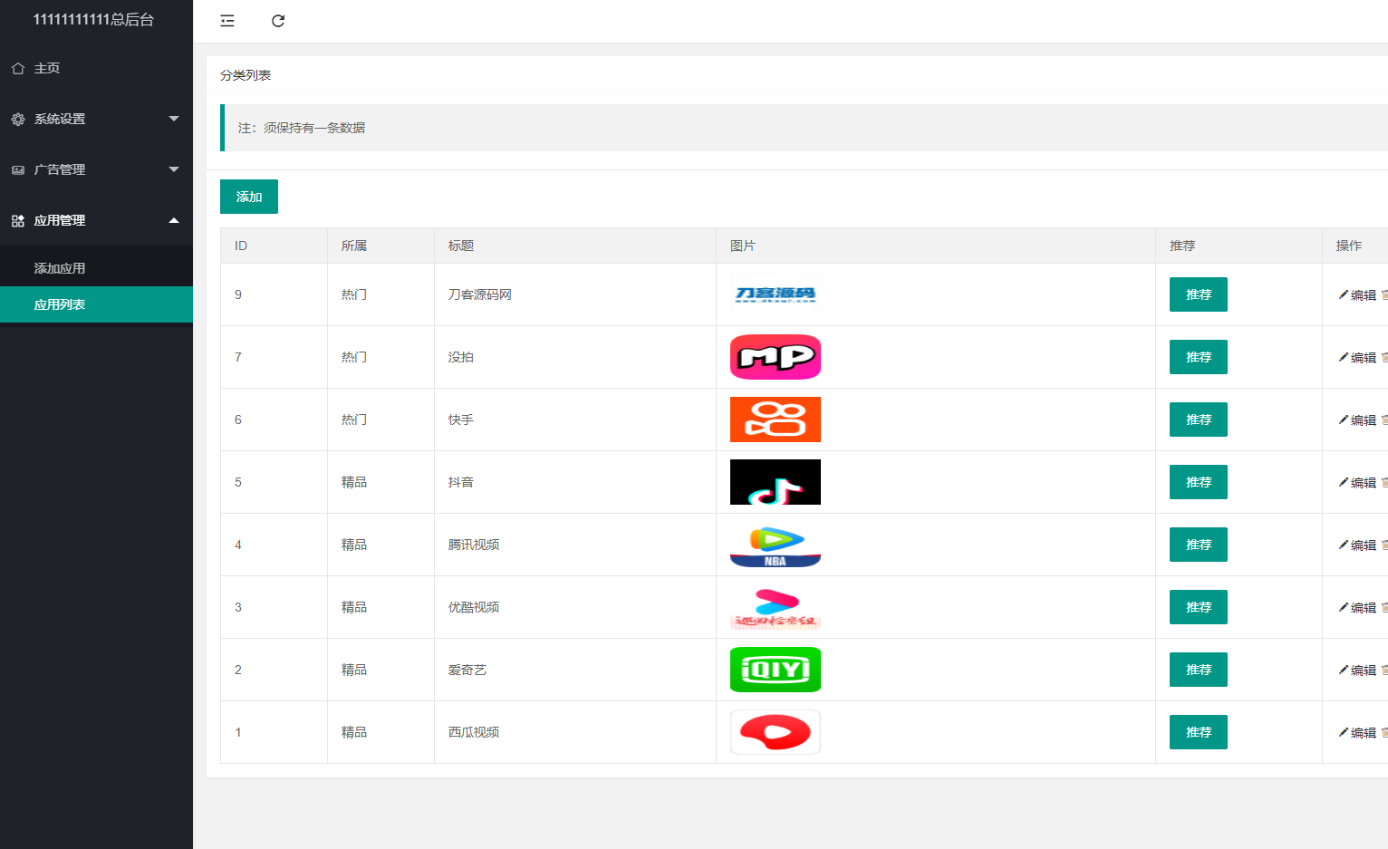
Task: Edit the 刀客源码网 row
Action: (x=1357, y=295)
